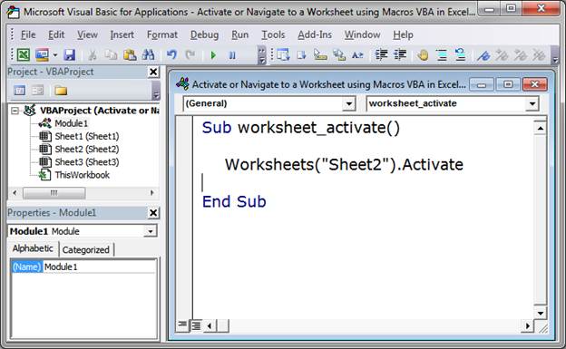Open the Help menu
The width and height of the screenshot is (566, 349).
tap(403, 34)
